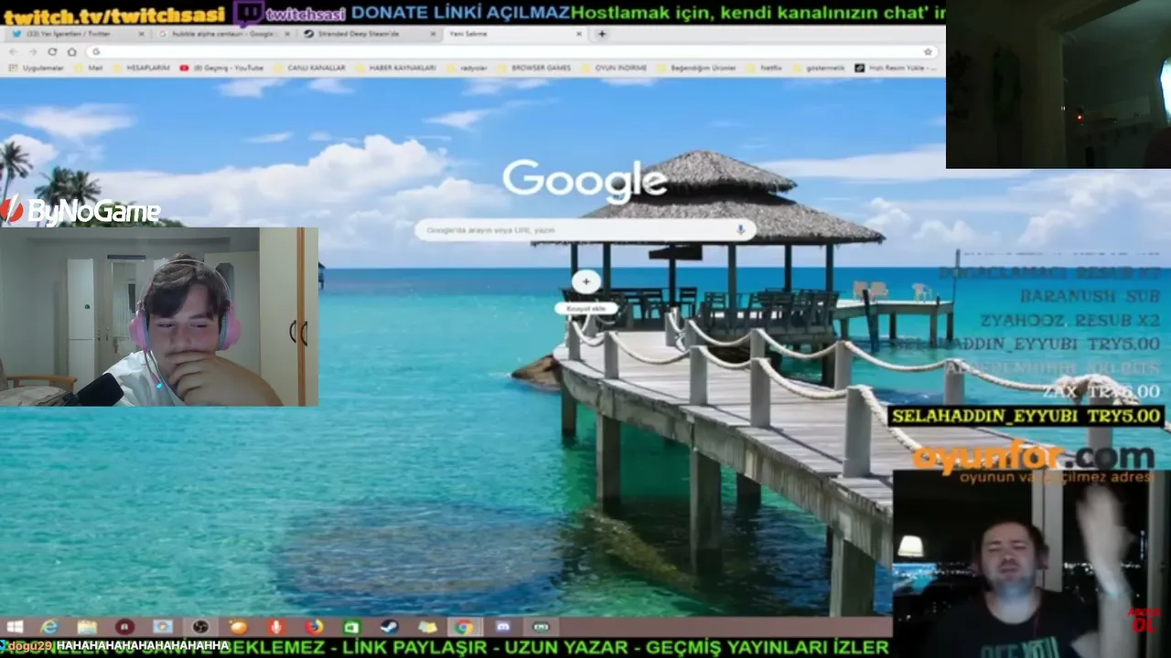Click the red microphone taskbar icon

coord(275,627)
